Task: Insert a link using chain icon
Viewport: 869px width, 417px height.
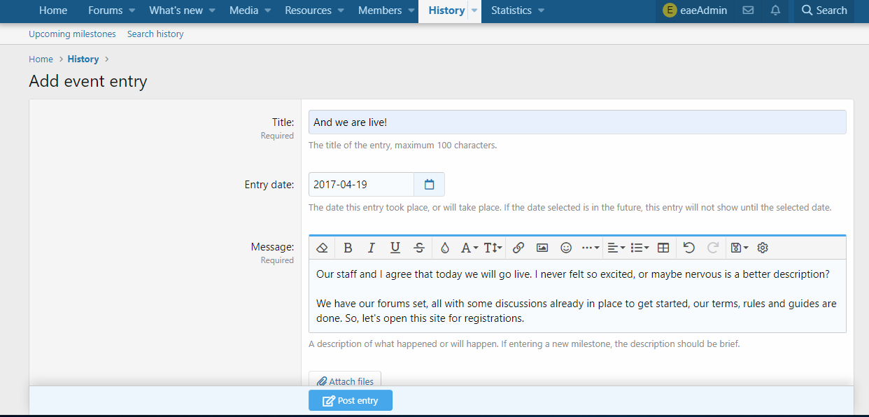Action: (x=518, y=248)
